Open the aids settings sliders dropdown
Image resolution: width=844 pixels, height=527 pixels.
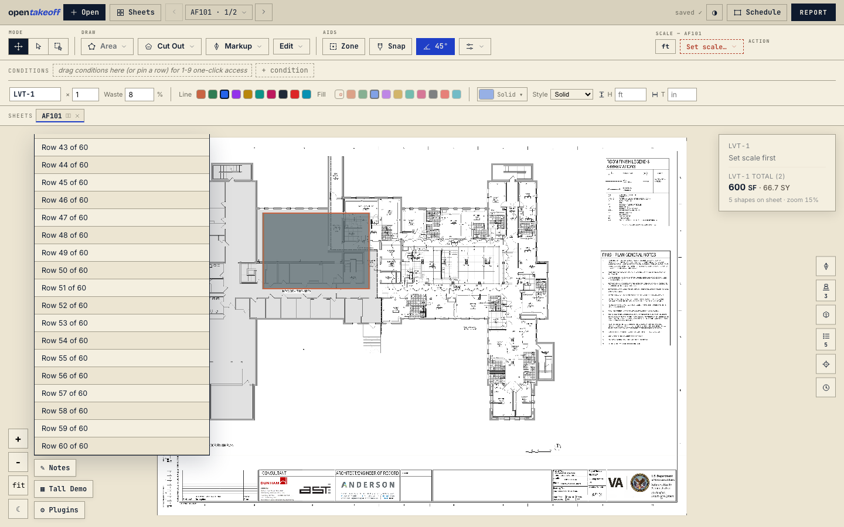tap(475, 46)
